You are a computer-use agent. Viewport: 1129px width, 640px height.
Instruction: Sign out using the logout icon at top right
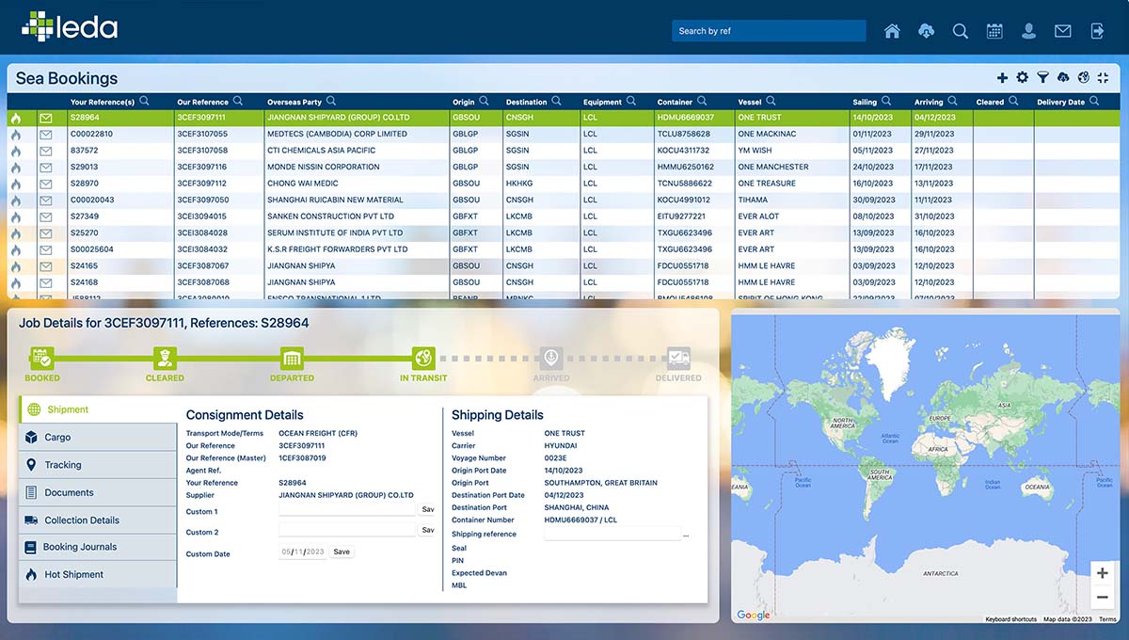1097,30
